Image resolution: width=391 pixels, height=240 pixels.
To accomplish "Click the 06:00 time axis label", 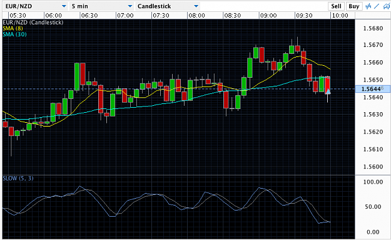I will point(54,16).
